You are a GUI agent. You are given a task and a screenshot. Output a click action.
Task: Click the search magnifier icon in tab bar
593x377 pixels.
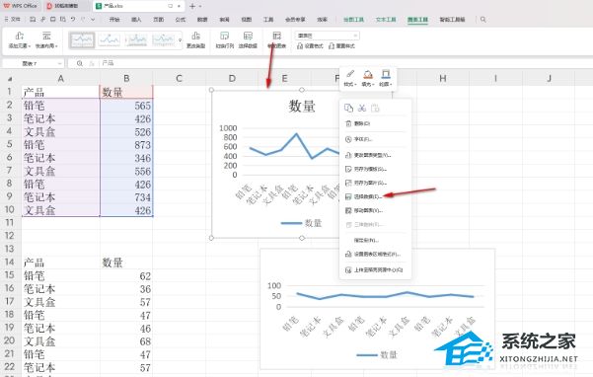tap(482, 20)
